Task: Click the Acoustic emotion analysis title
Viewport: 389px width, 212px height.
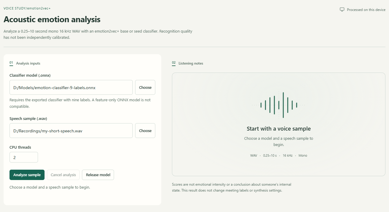Action: 52,20
